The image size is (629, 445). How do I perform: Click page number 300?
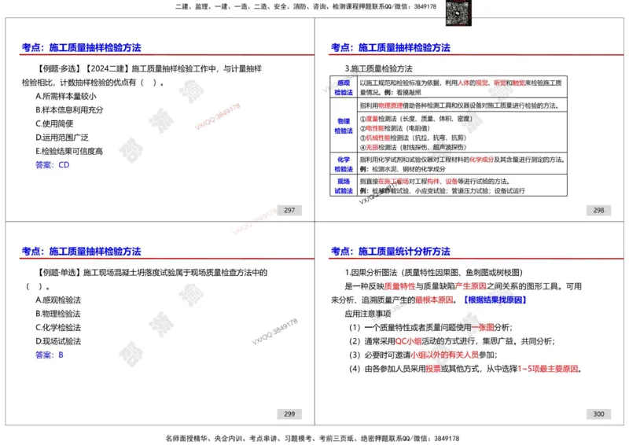[598, 414]
